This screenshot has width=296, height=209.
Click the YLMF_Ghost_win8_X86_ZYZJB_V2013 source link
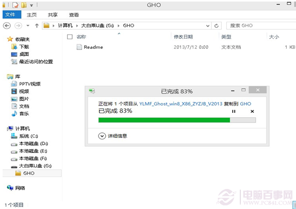[180, 103]
